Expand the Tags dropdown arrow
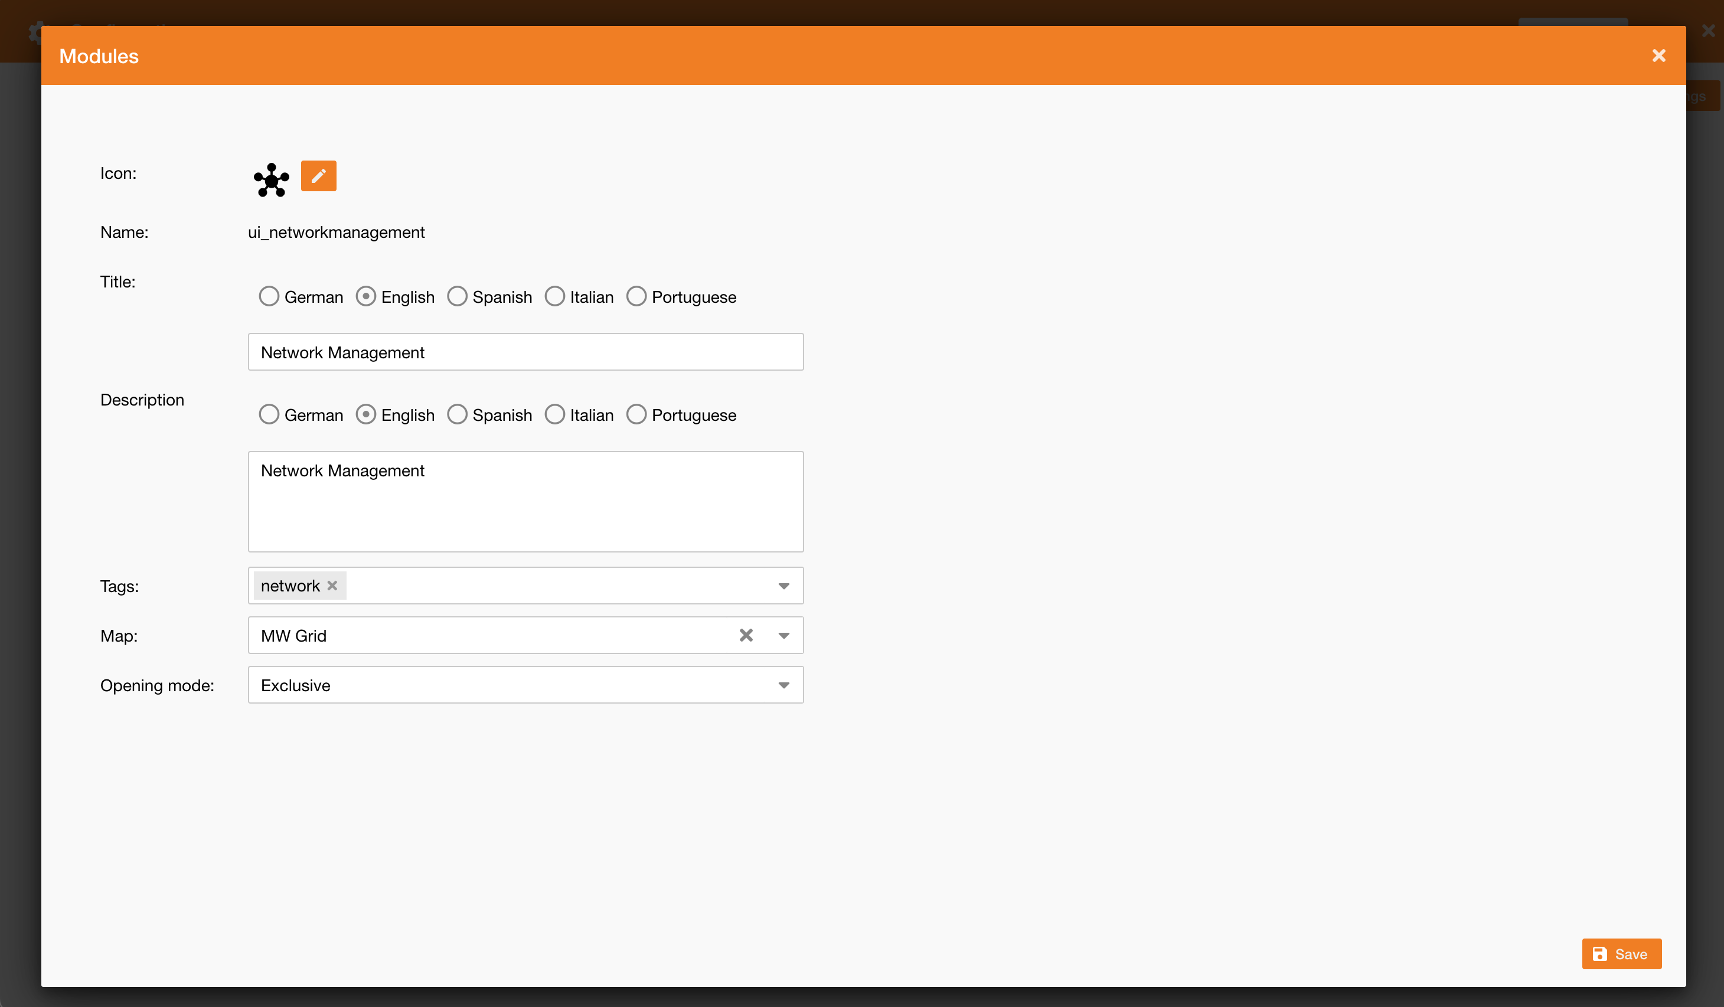Screen dimensions: 1724x1007 tap(784, 586)
